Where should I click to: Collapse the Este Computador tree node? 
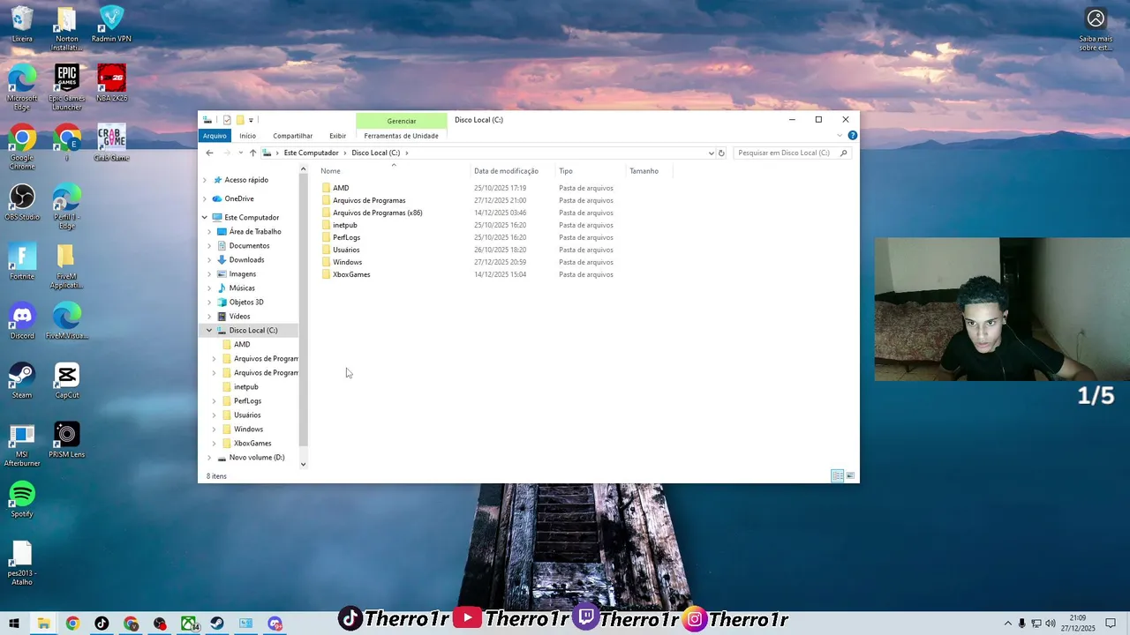click(x=205, y=217)
